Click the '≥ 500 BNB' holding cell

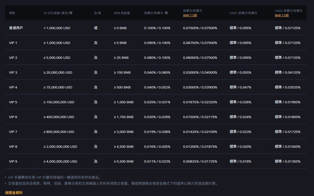tap(122, 87)
